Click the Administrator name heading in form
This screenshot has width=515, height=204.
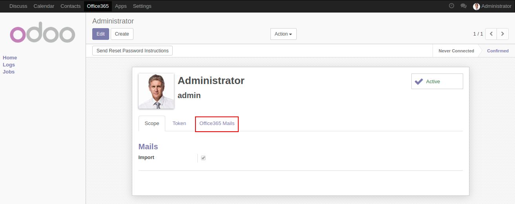pos(211,81)
